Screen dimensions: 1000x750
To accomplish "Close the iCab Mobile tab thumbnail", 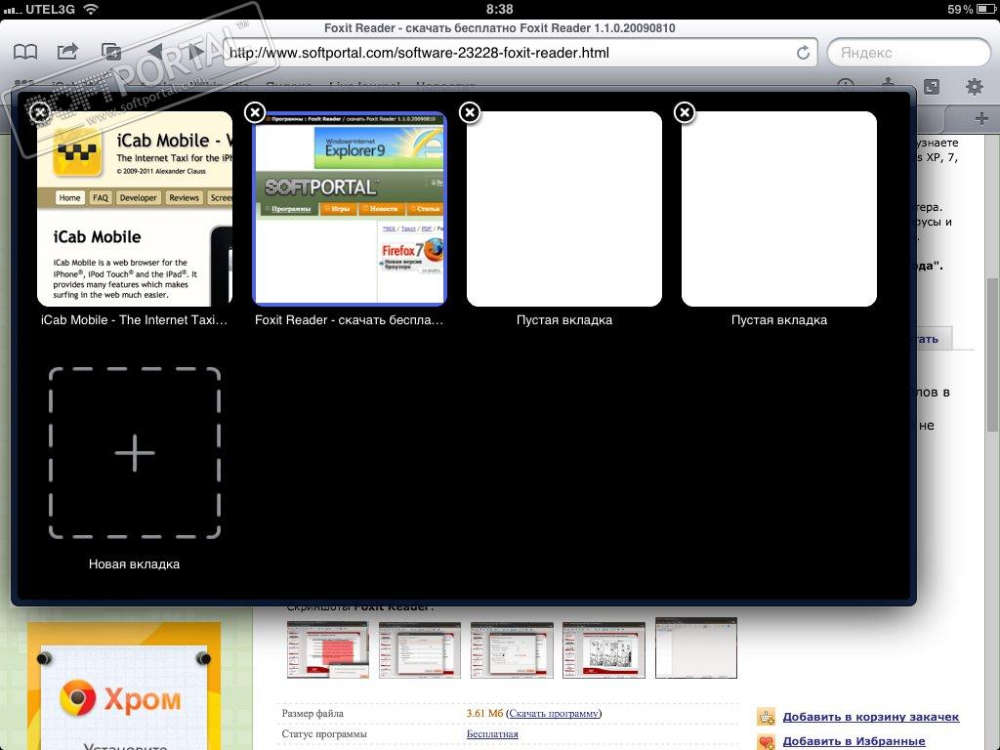I will pos(39,112).
